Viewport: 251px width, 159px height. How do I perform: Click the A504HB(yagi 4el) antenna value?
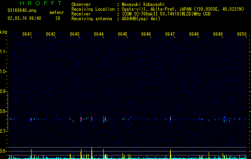pos(141,19)
